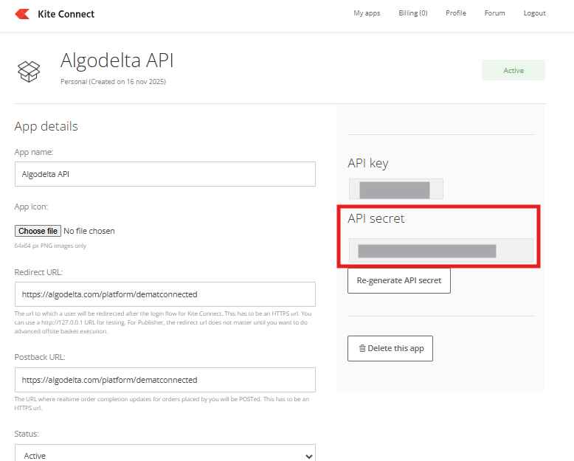The width and height of the screenshot is (574, 461).
Task: Open the Billing (0) page
Action: click(x=412, y=13)
